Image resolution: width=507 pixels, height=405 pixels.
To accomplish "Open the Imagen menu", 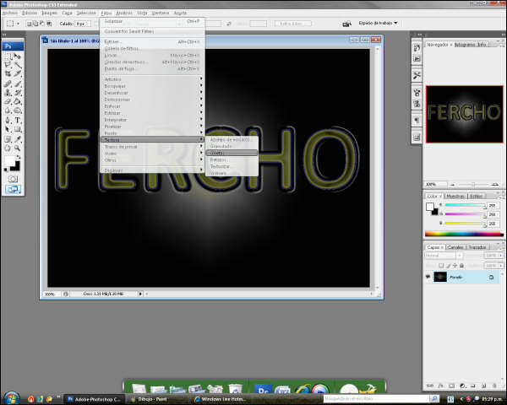I will (49, 13).
